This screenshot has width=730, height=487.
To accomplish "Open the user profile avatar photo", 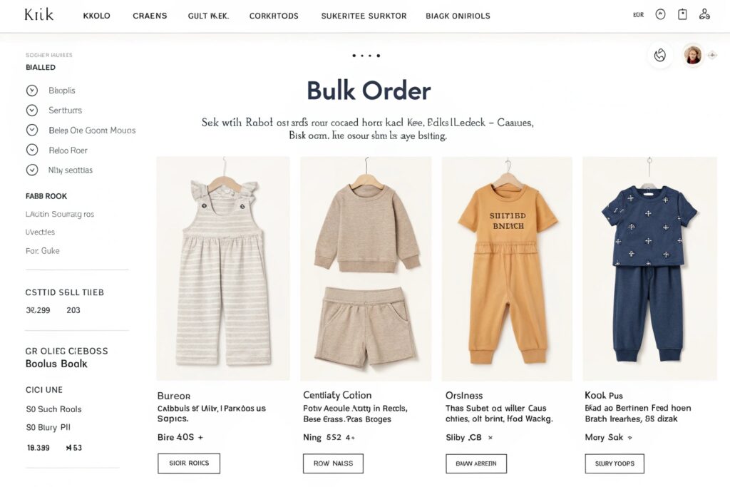I will point(693,56).
